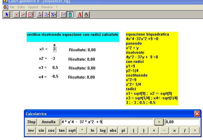
Task: Select the Line tool
Action: pyautogui.click(x=23, y=15)
